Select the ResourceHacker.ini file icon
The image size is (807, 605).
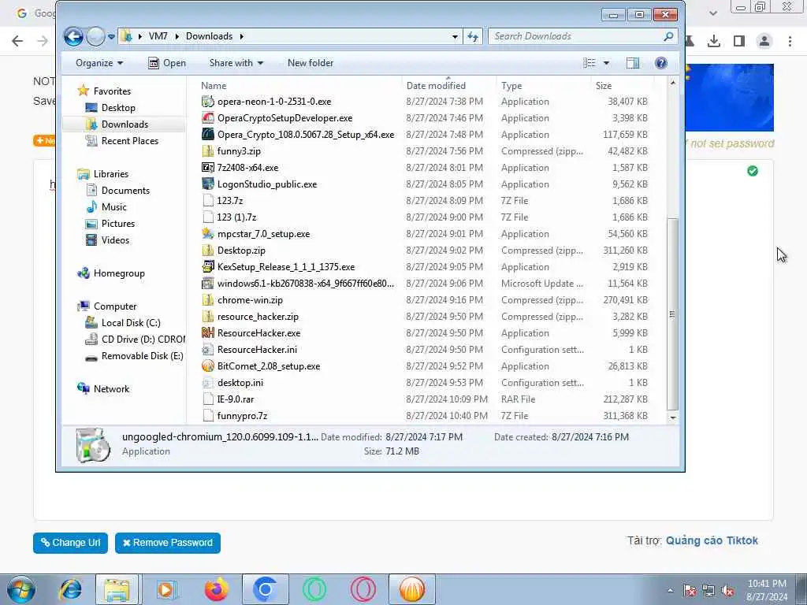[x=208, y=349]
